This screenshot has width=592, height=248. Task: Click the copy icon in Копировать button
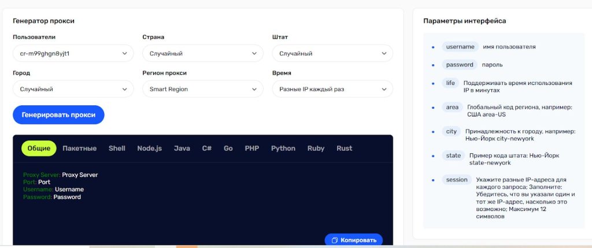coord(334,240)
